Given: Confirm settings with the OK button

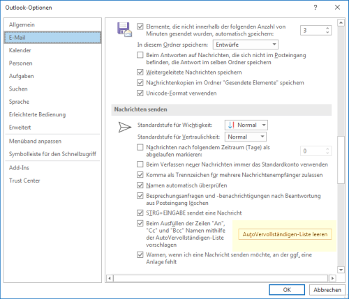Looking at the screenshot, I should tap(287, 290).
